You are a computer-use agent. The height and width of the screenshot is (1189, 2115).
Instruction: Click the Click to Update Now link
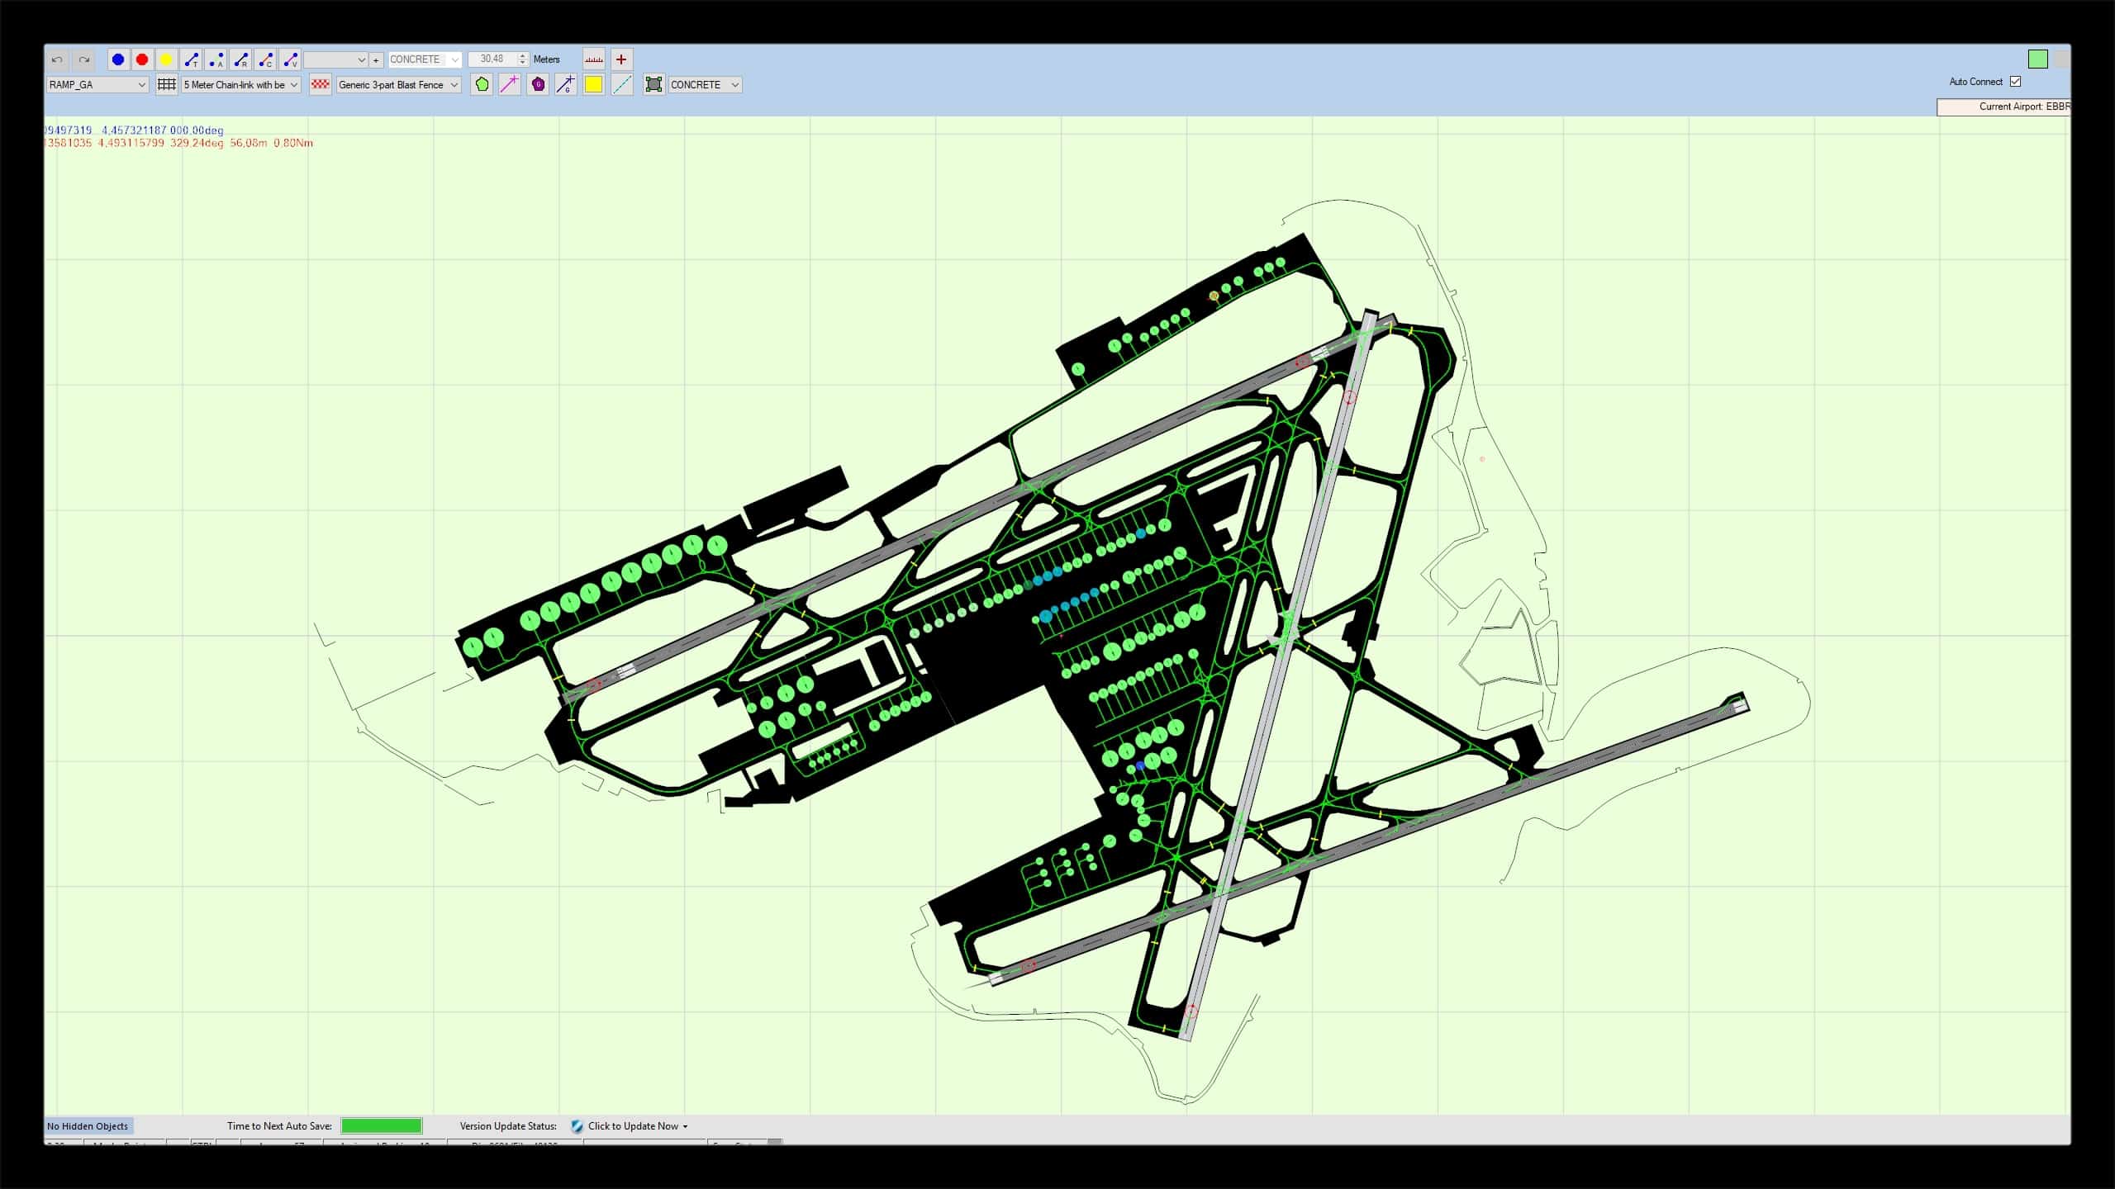pyautogui.click(x=633, y=1126)
